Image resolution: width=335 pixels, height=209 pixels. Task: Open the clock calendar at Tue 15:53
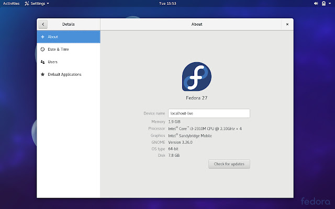point(167,4)
